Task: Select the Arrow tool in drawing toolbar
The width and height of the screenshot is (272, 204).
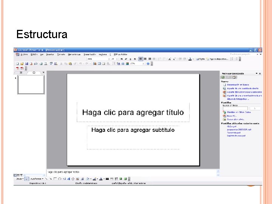Action: pos(51,179)
